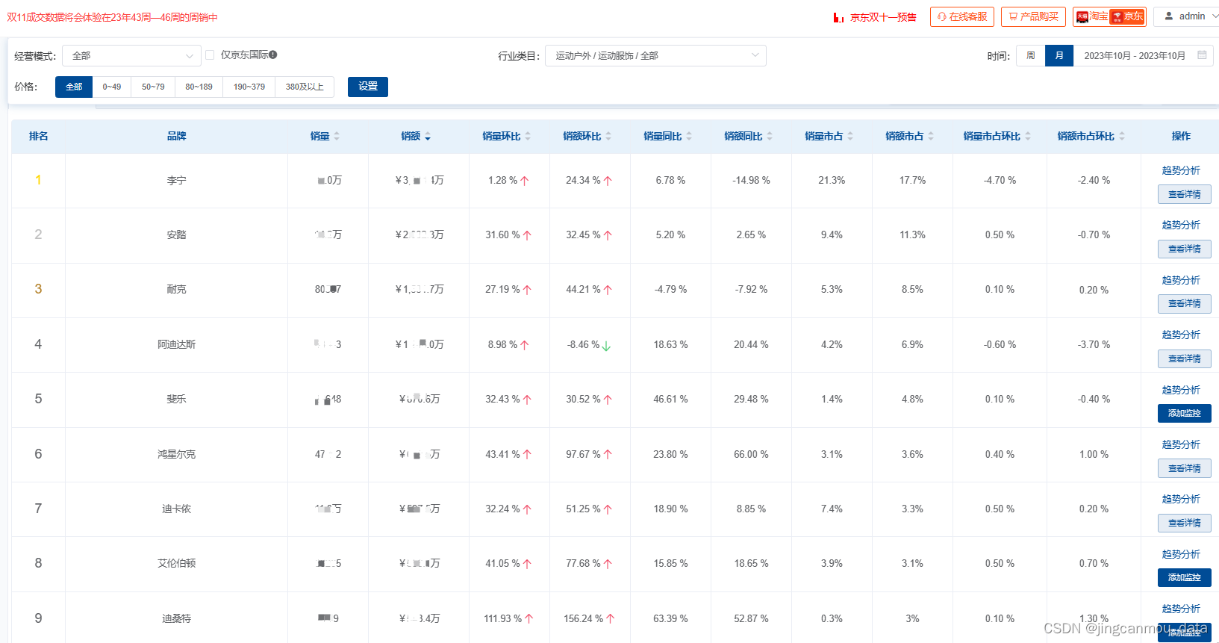Select price filter 50~79
1219x643 pixels.
coord(153,87)
